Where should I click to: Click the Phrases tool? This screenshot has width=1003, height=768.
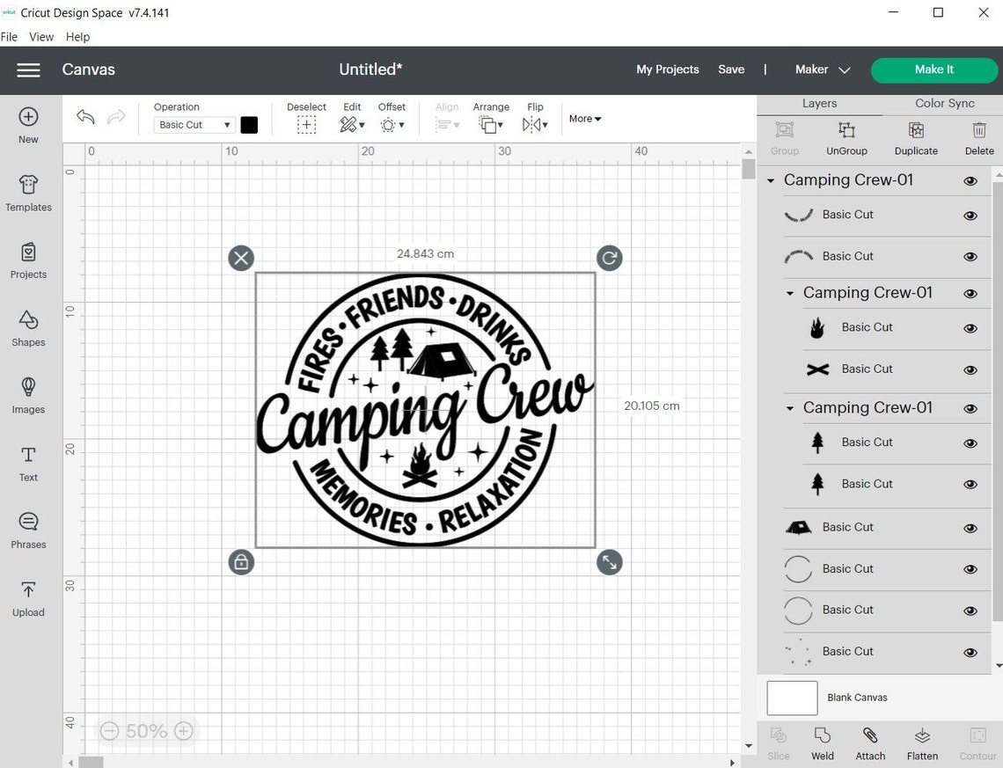pos(27,530)
